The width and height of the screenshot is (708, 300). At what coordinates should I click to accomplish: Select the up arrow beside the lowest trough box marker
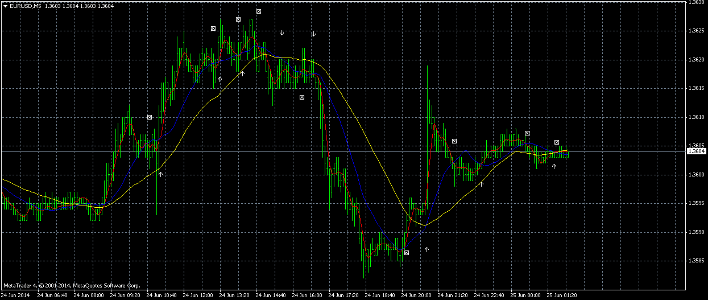(x=427, y=249)
